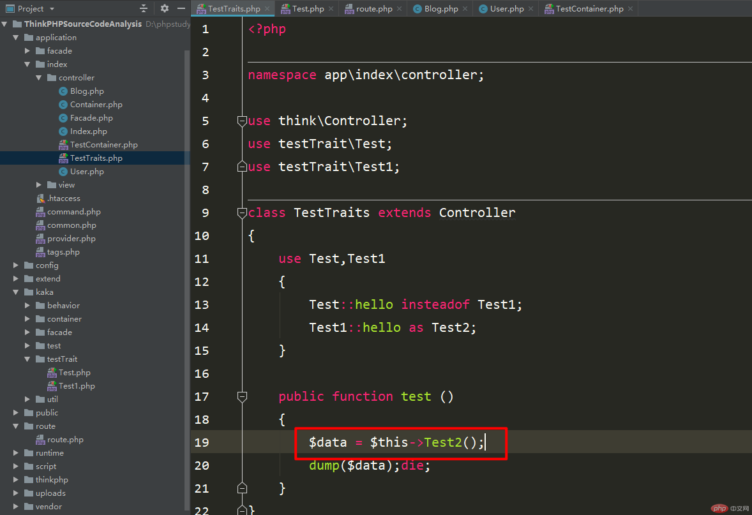752x515 pixels.
Task: Click fold end marker at line 21
Action: pos(242,488)
